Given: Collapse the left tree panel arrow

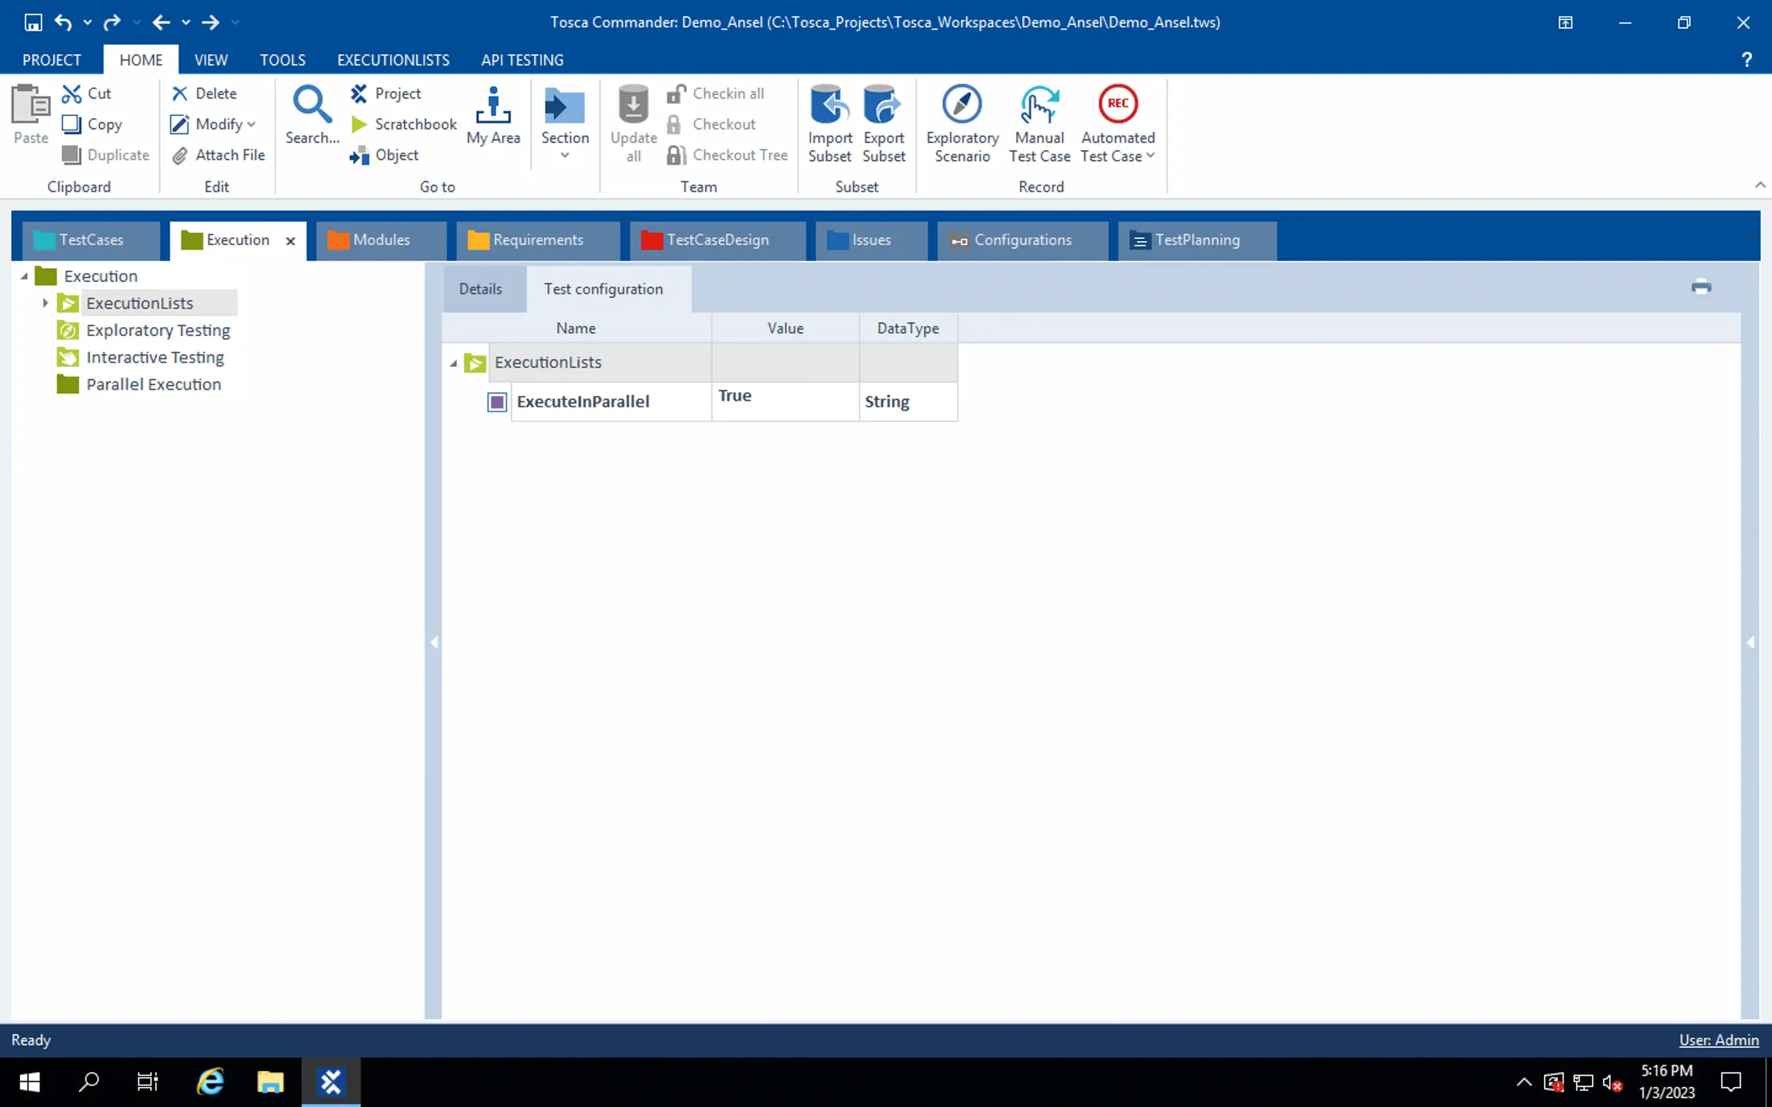Looking at the screenshot, I should point(434,642).
